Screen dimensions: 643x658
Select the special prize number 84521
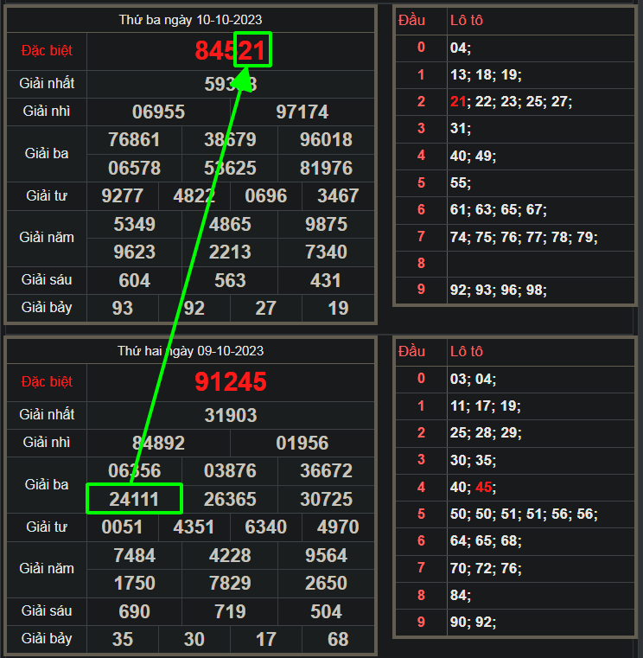[x=231, y=51]
